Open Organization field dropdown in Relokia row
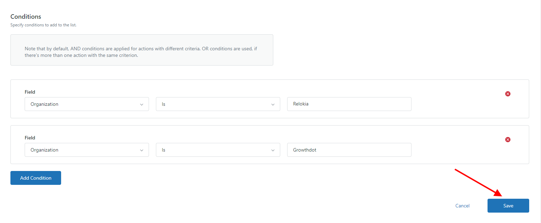Screen dimensions: 541x223 pyautogui.click(x=87, y=104)
